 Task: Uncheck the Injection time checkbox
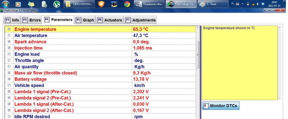pyautogui.click(x=9, y=48)
